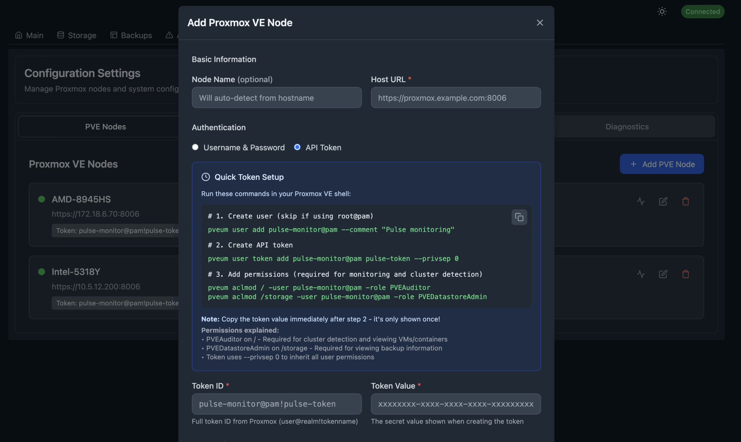Click the Basic Information heading
This screenshot has height=442, width=741.
(224, 59)
